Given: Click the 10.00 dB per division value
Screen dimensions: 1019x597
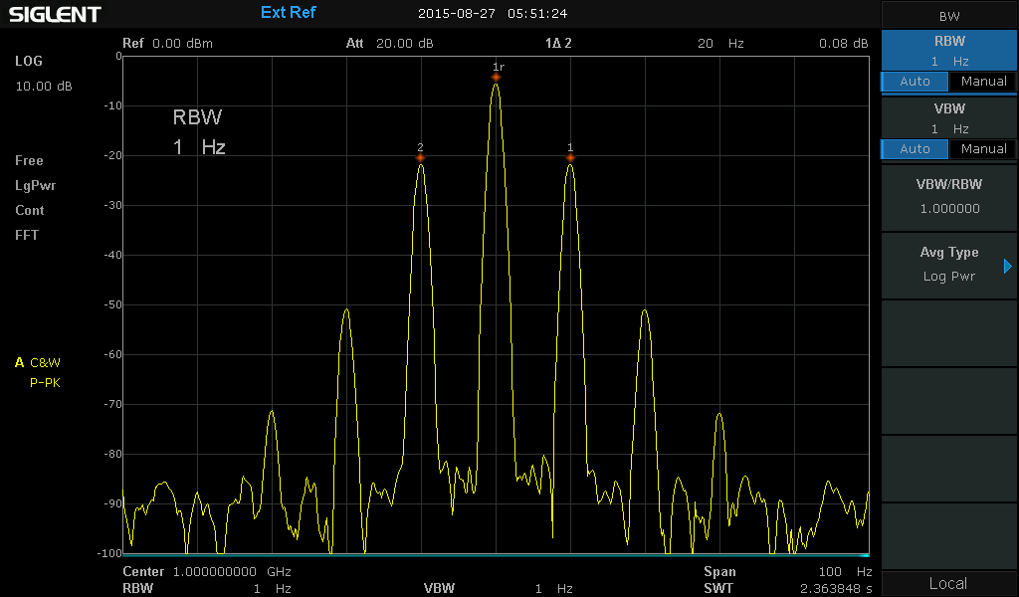Looking at the screenshot, I should [x=44, y=87].
